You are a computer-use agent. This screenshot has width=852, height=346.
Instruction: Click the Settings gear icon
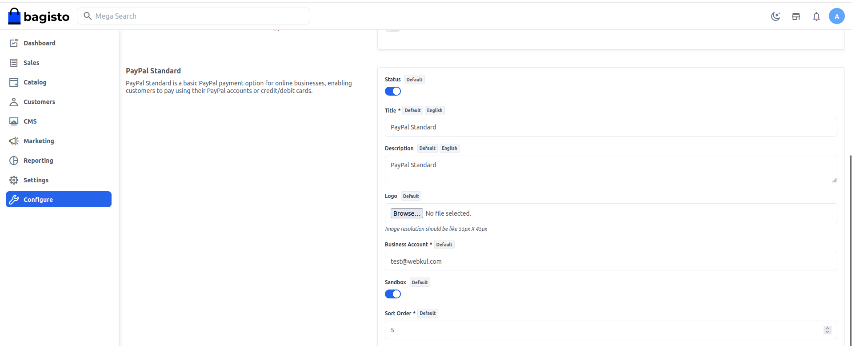pyautogui.click(x=14, y=180)
